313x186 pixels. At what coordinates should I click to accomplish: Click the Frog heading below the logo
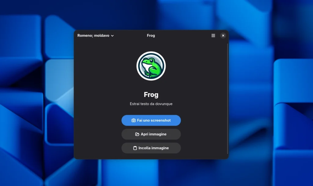151,95
